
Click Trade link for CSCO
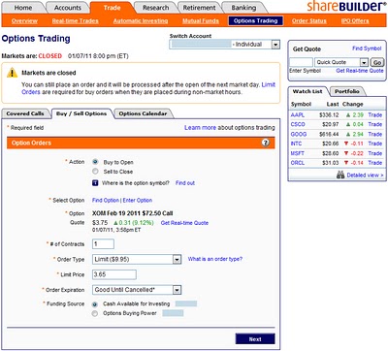pos(375,124)
